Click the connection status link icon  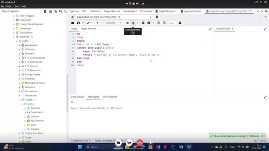point(73,17)
